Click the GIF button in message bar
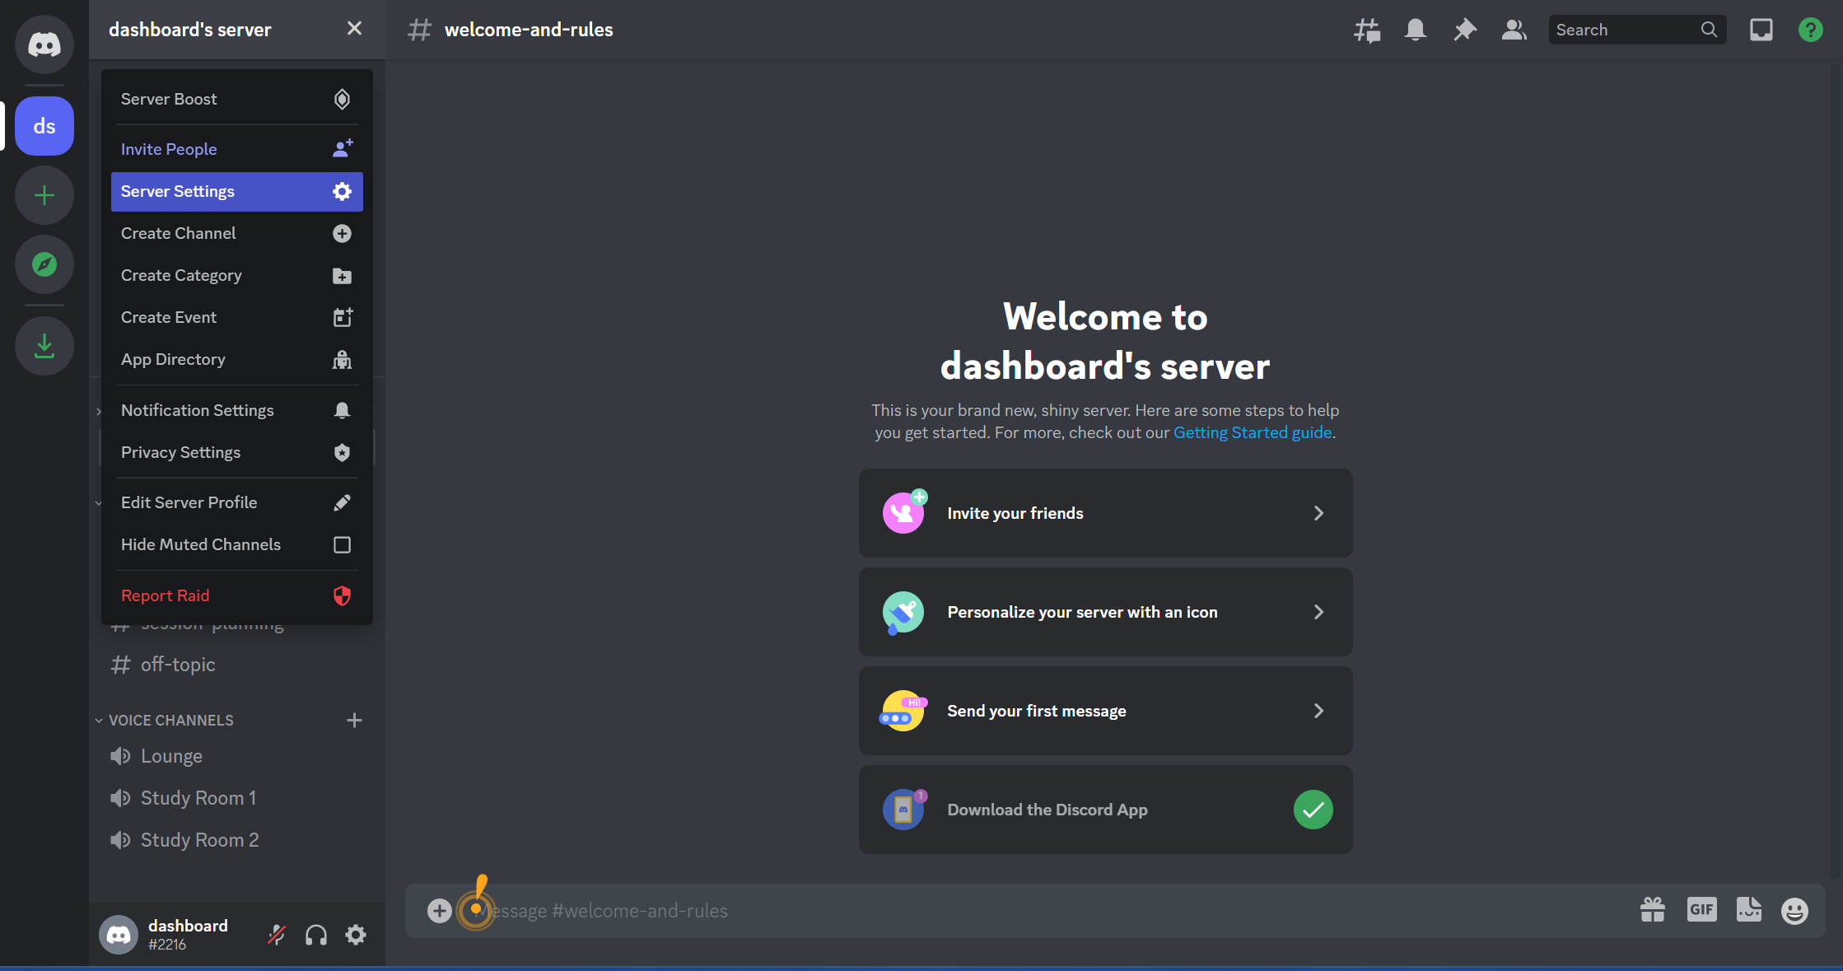The image size is (1843, 971). tap(1701, 910)
